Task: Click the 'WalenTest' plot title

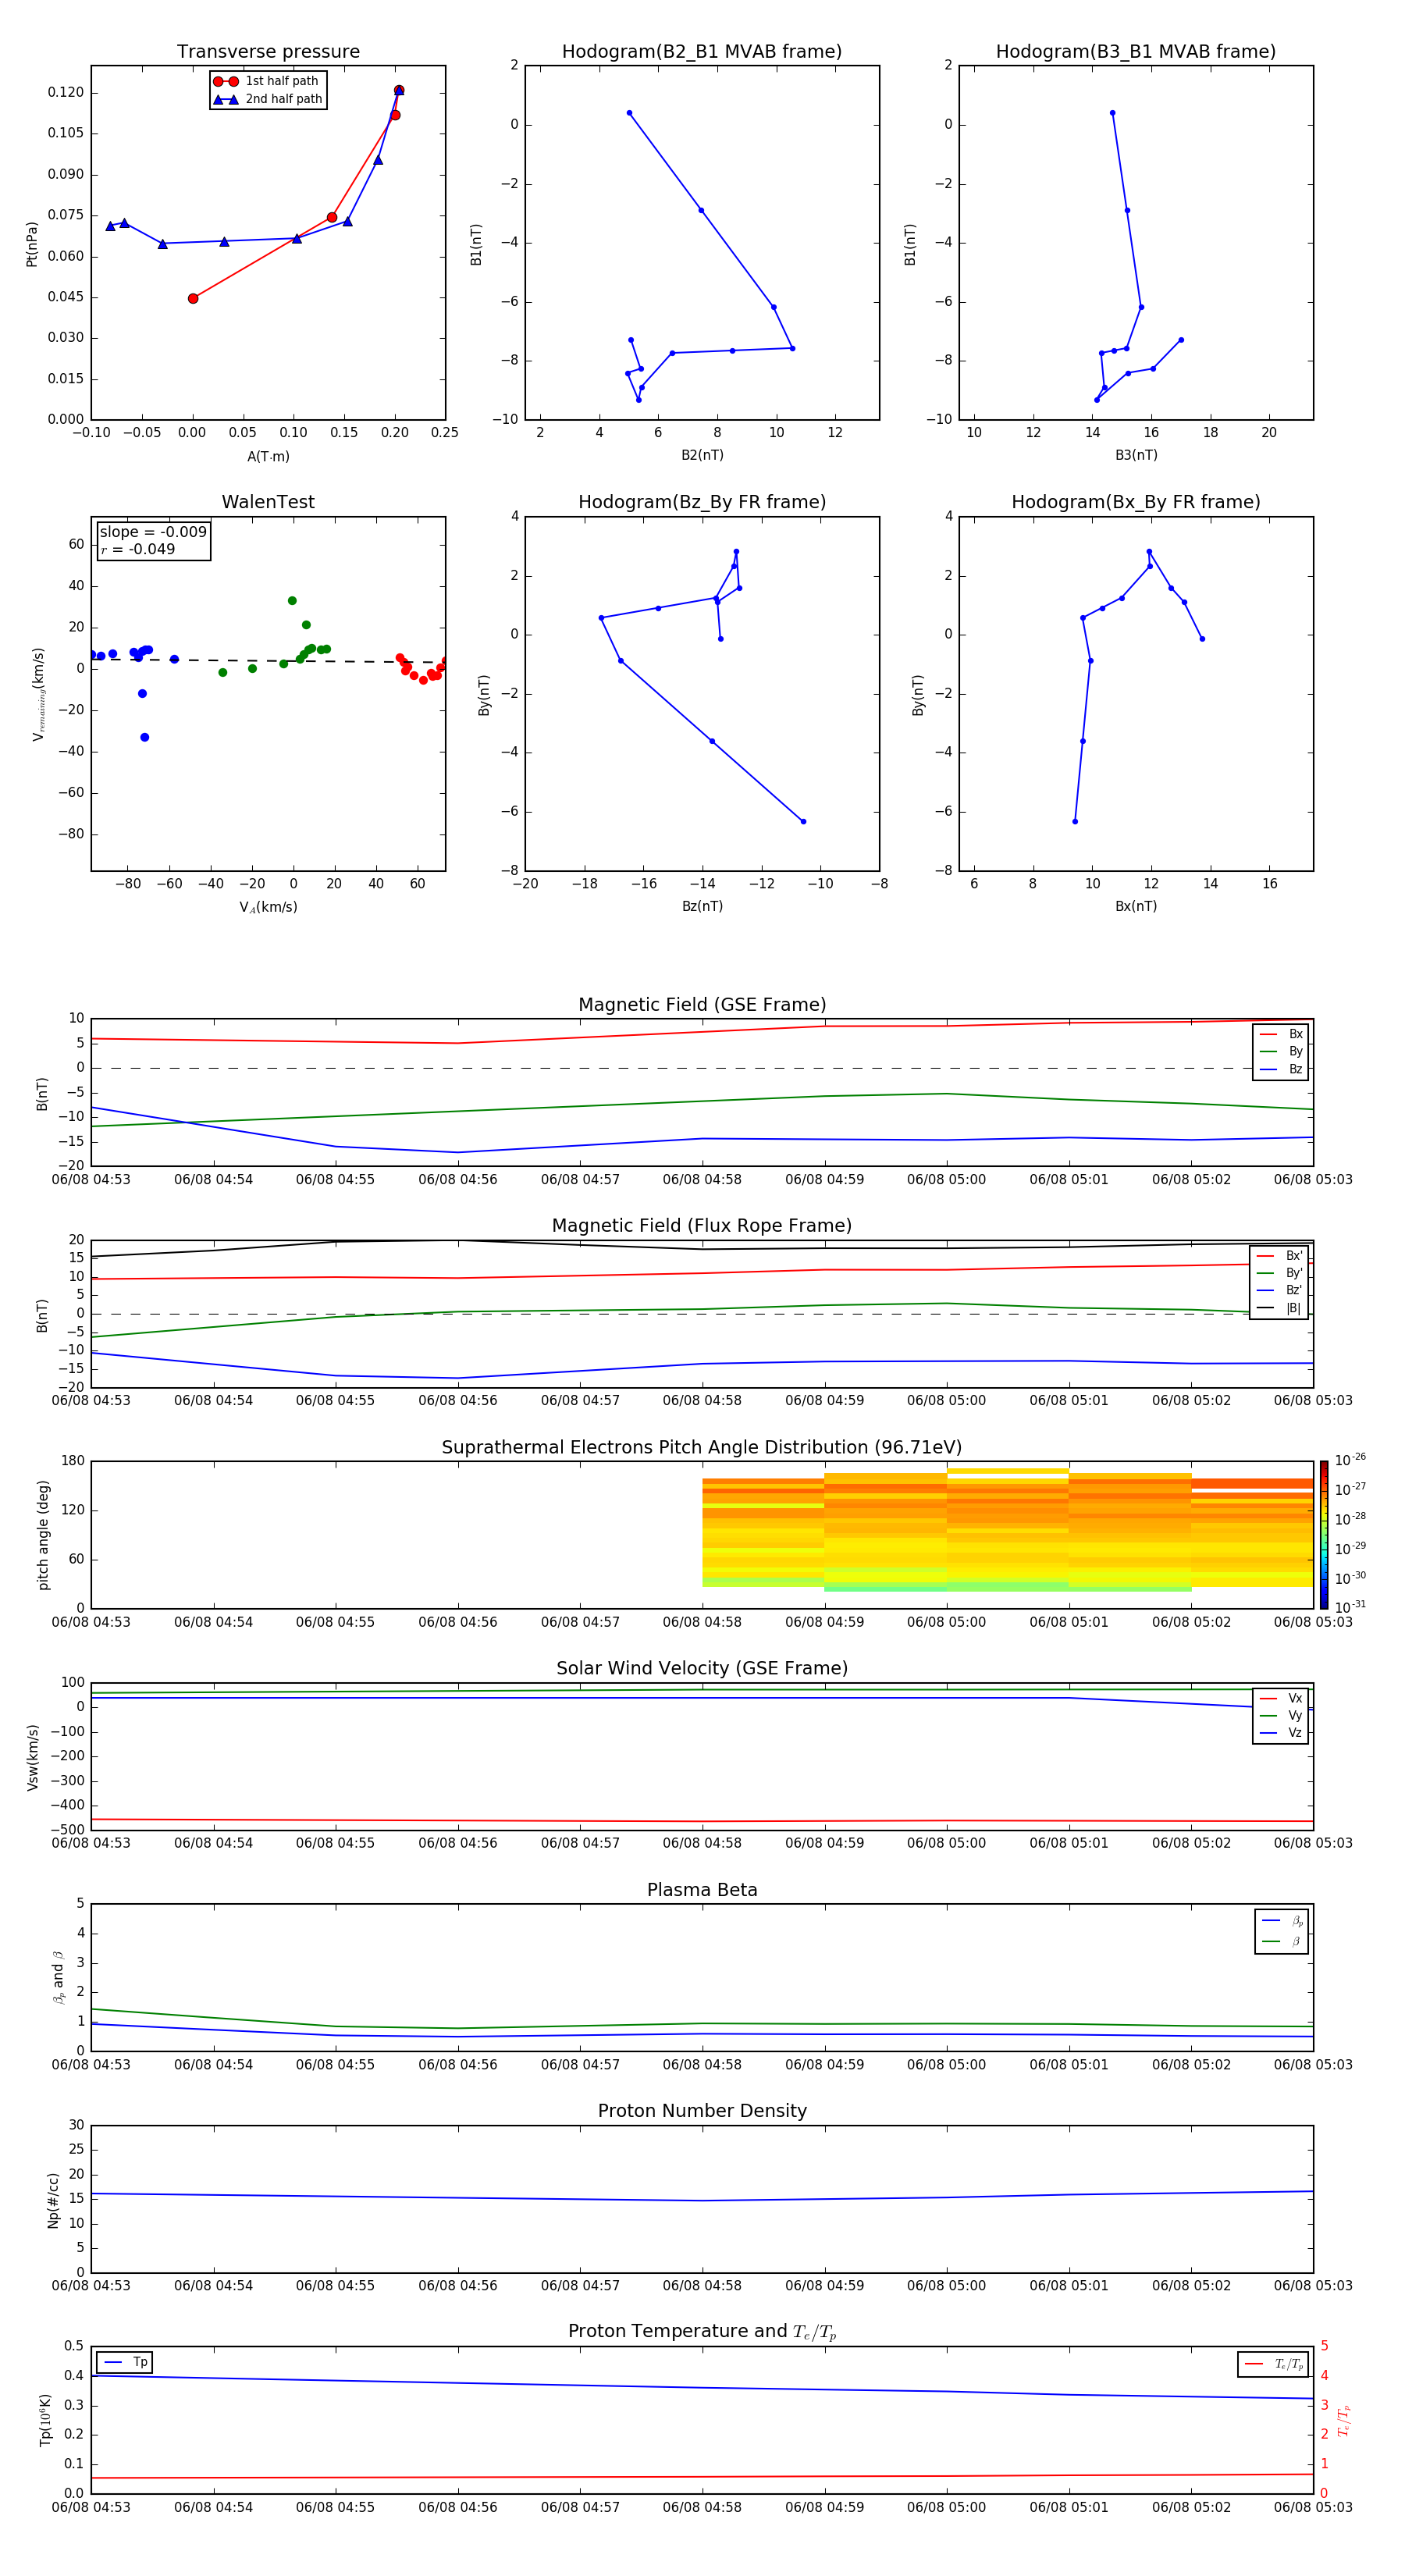Action: point(268,502)
